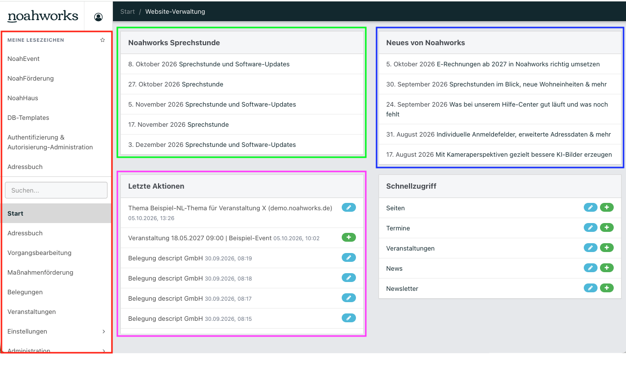This screenshot has width=626, height=366.
Task: Edit Belegung descript GmbH from 08:15
Action: (349, 318)
